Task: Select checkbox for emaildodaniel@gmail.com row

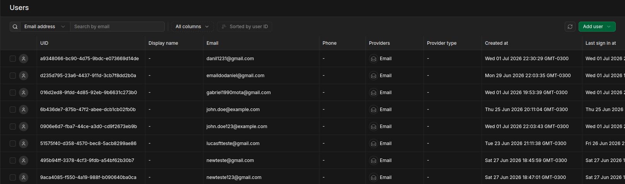Action: coord(13,76)
